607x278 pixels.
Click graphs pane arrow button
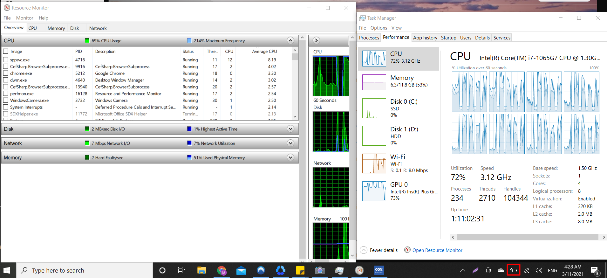[316, 40]
